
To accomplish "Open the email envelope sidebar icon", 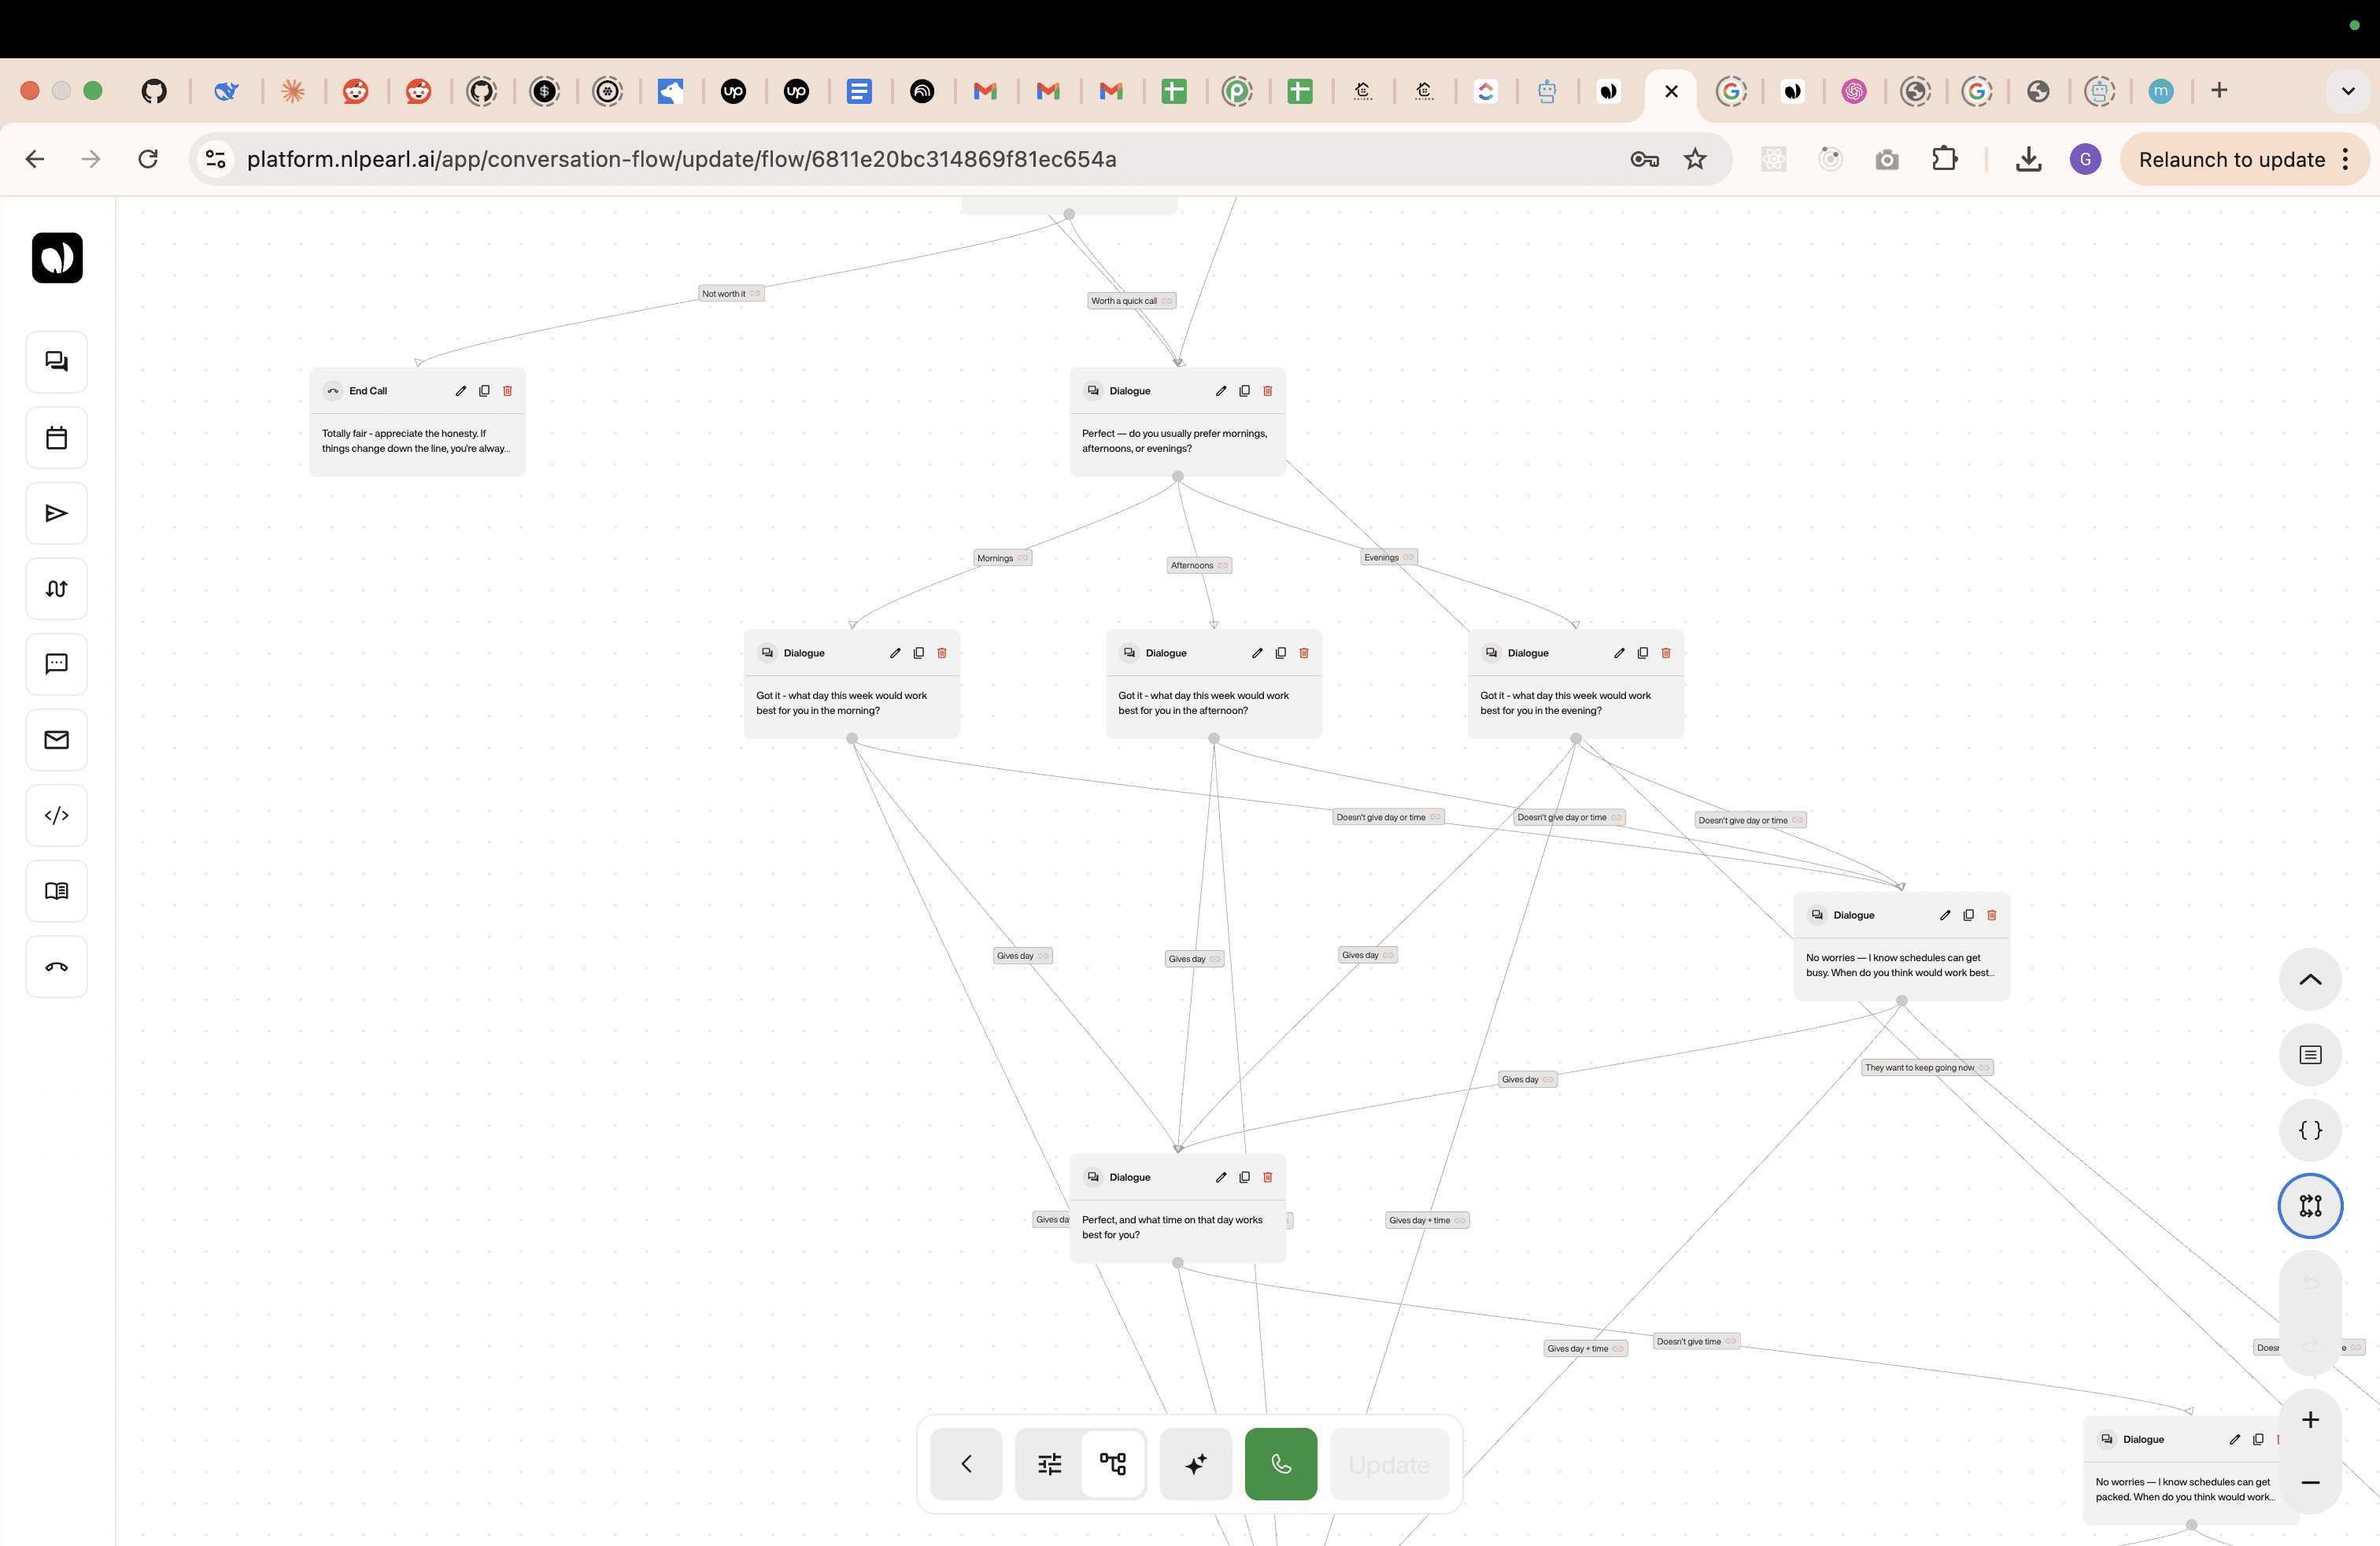I will 56,740.
